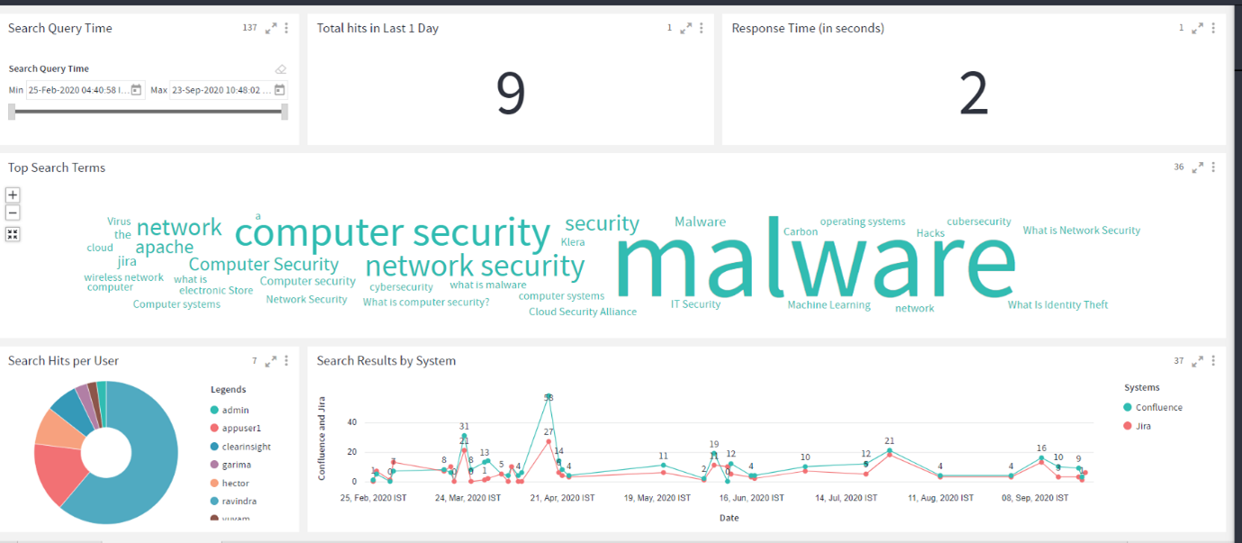Screen dimensions: 1242x543
Task: Select 'computer security' in the word cloud
Action: (x=392, y=233)
